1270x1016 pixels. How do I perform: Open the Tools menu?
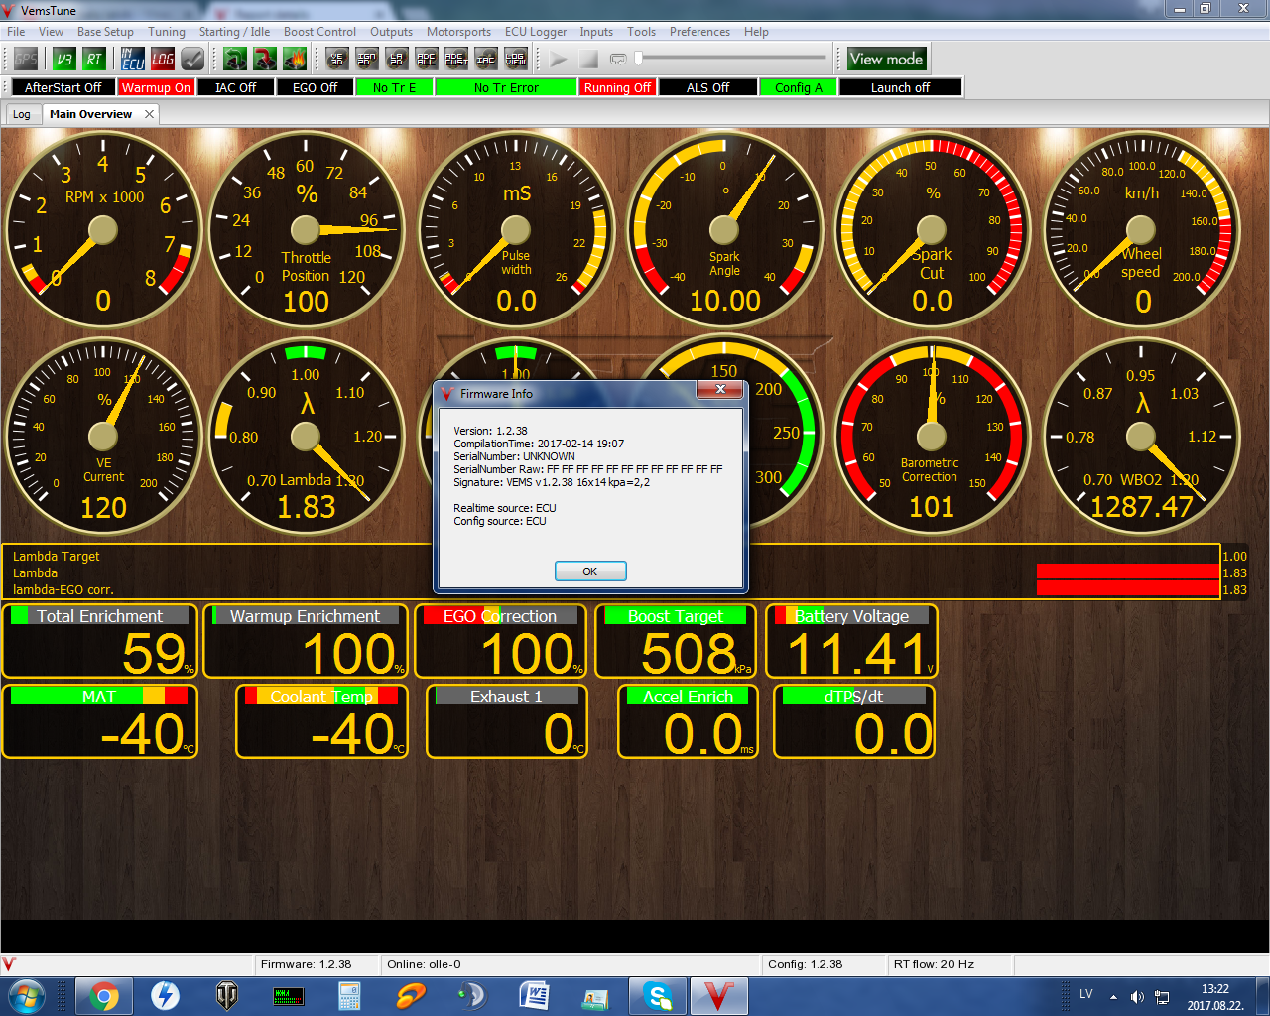point(641,32)
